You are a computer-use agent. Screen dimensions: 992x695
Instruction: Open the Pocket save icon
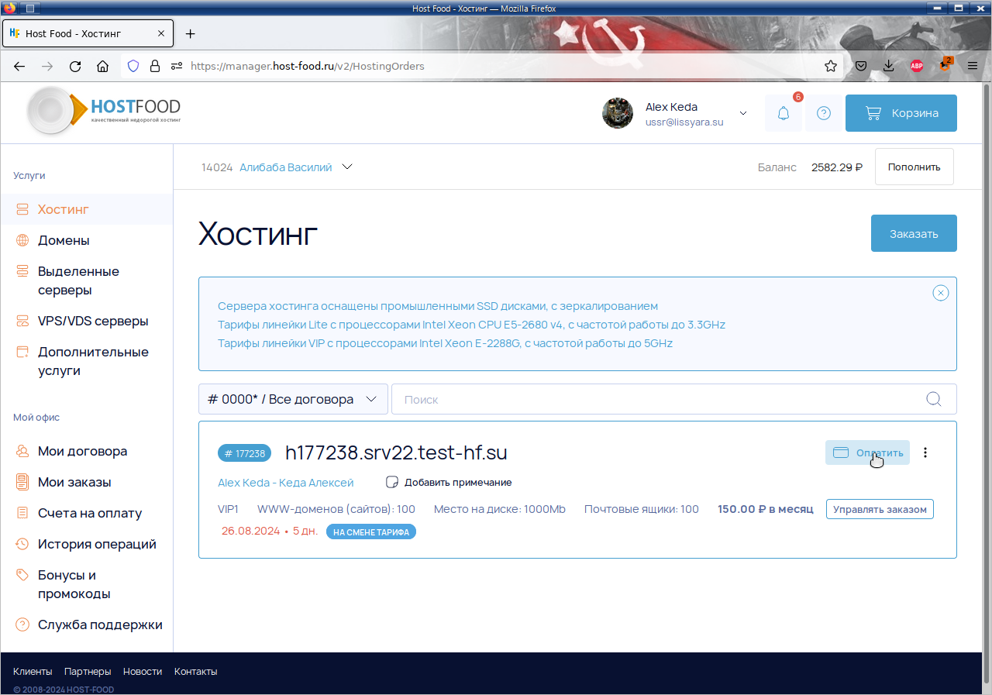tap(861, 67)
